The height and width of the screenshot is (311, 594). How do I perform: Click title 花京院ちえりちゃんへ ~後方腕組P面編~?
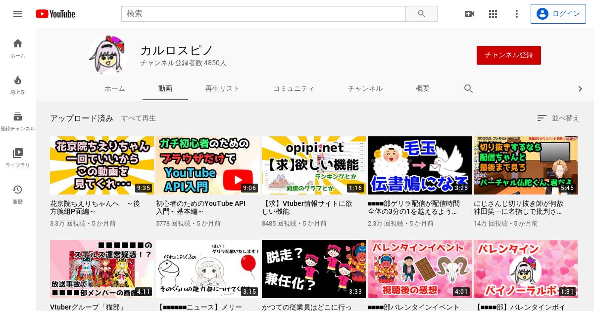(x=95, y=207)
